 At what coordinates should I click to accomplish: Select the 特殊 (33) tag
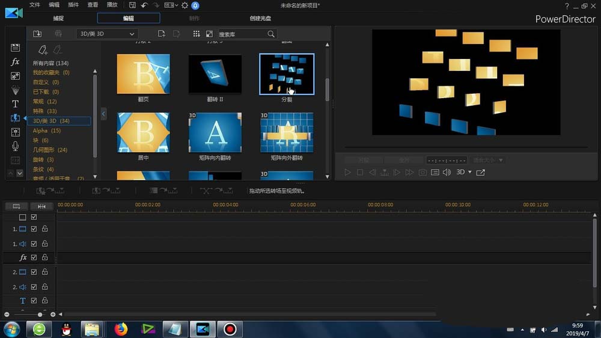tap(44, 111)
